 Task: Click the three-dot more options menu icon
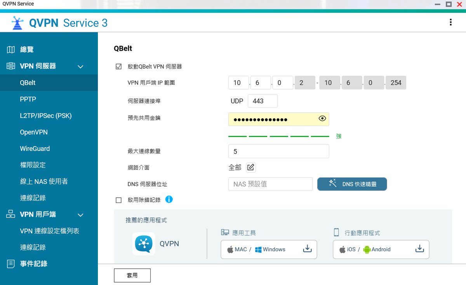(450, 22)
